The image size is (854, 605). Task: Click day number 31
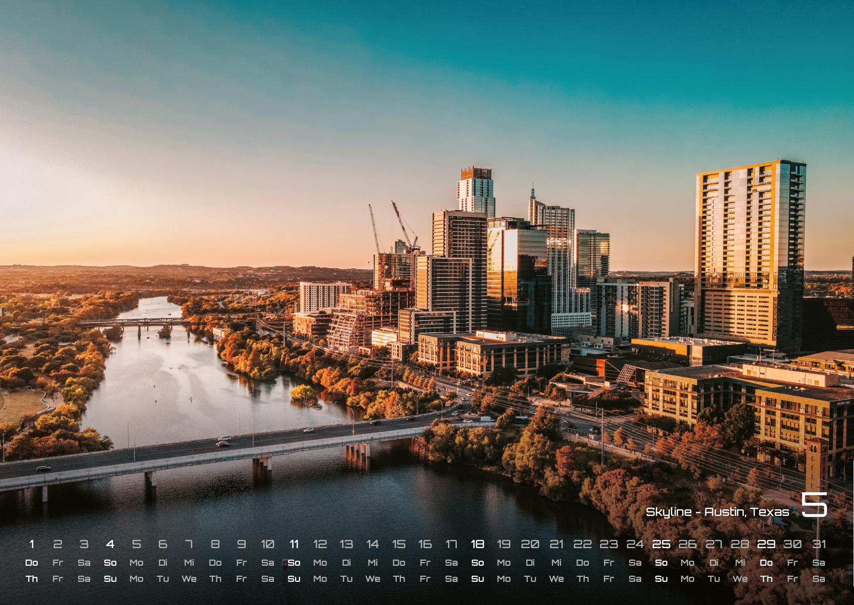[819, 544]
